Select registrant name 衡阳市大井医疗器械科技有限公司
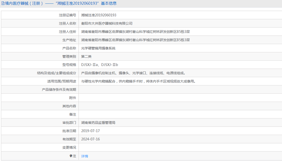282x161 pixels. [106, 23]
